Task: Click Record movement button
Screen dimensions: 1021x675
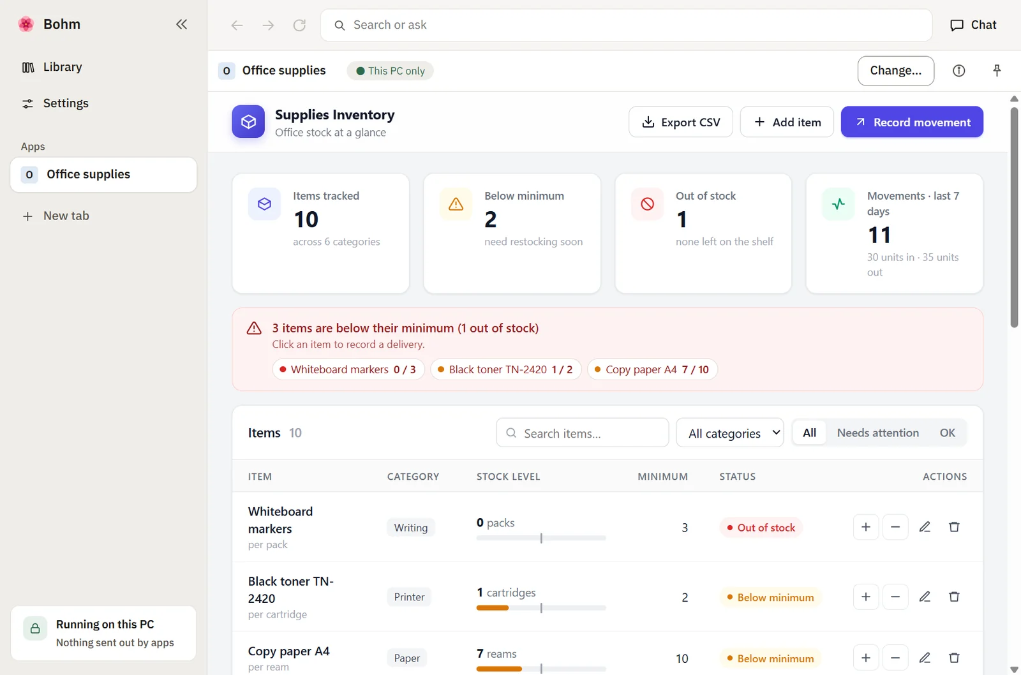Action: click(912, 122)
